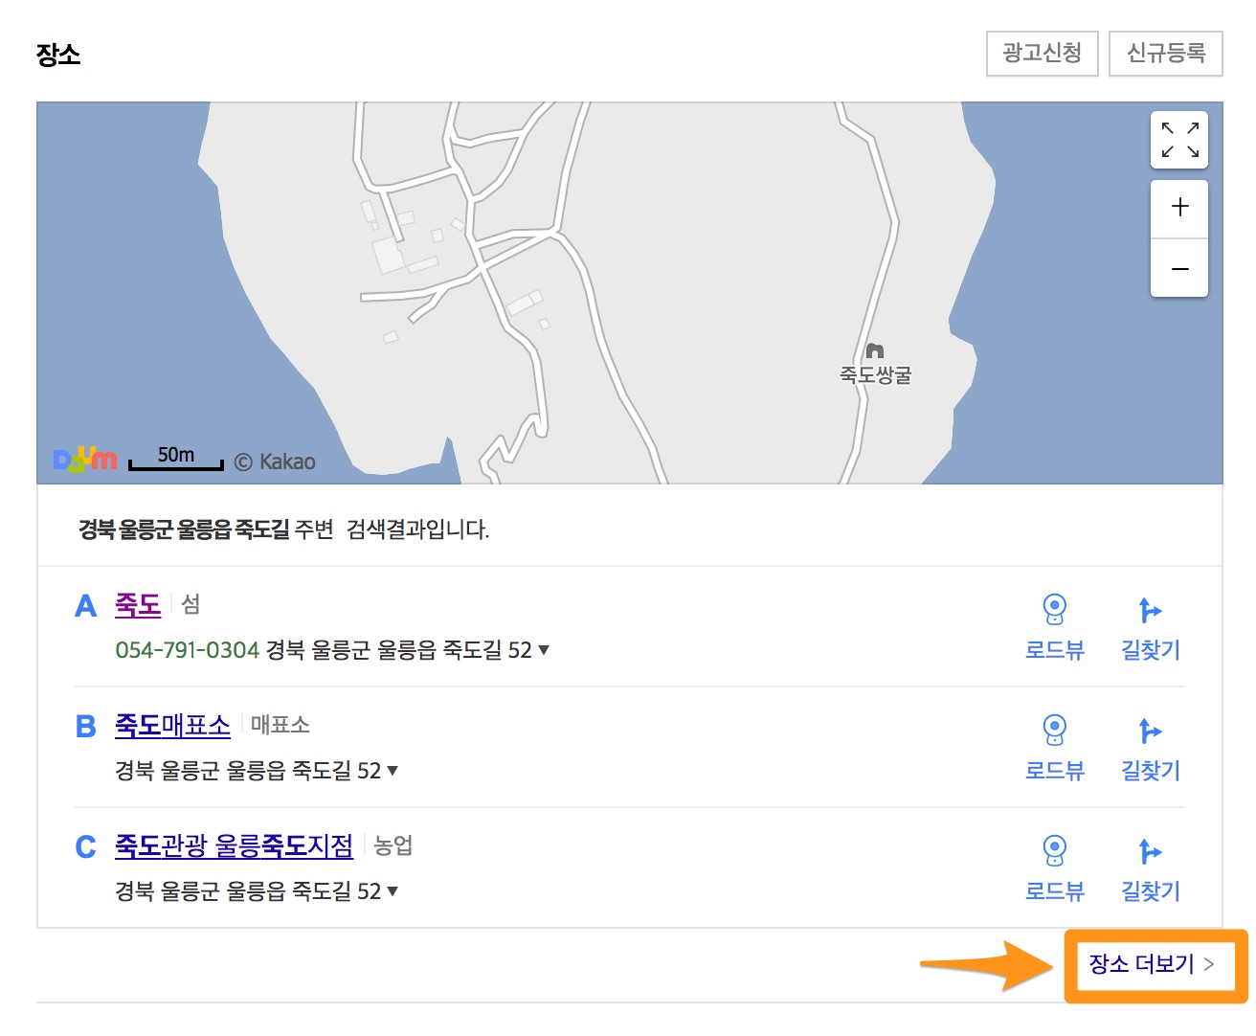Expand the map to fullscreen

tap(1179, 140)
